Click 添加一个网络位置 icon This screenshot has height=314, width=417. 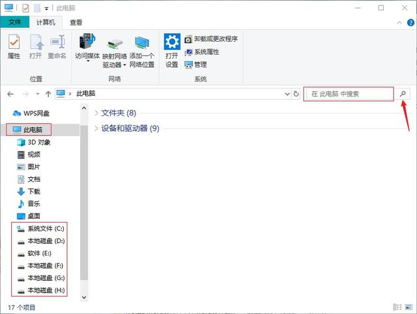142,42
